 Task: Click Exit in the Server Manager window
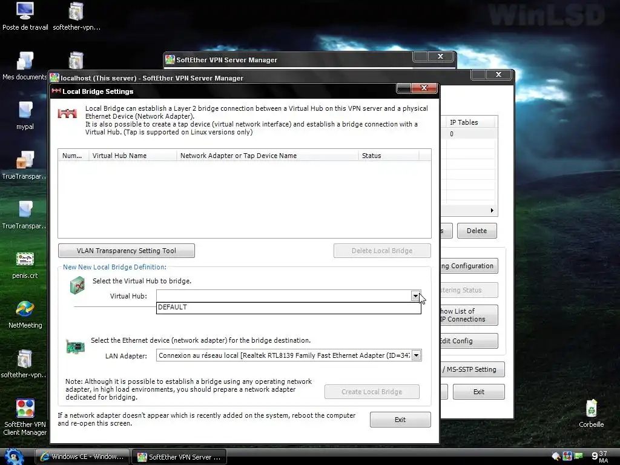(479, 392)
